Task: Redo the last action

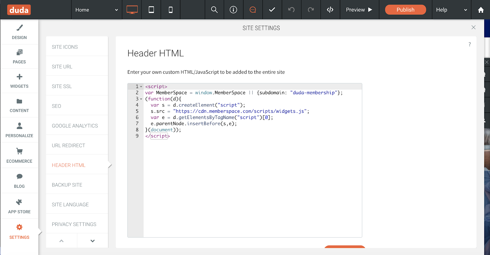Action: point(311,10)
